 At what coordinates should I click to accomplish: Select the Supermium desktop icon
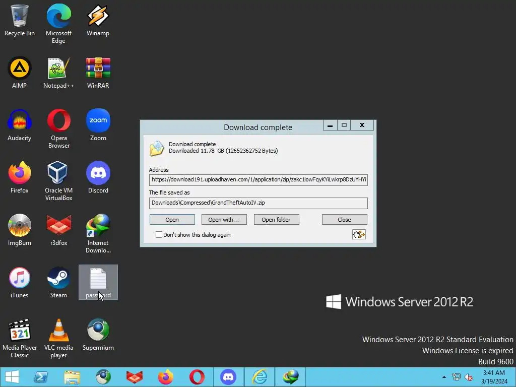(x=98, y=335)
